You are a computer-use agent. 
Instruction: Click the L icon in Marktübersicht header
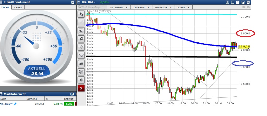tap(72, 94)
